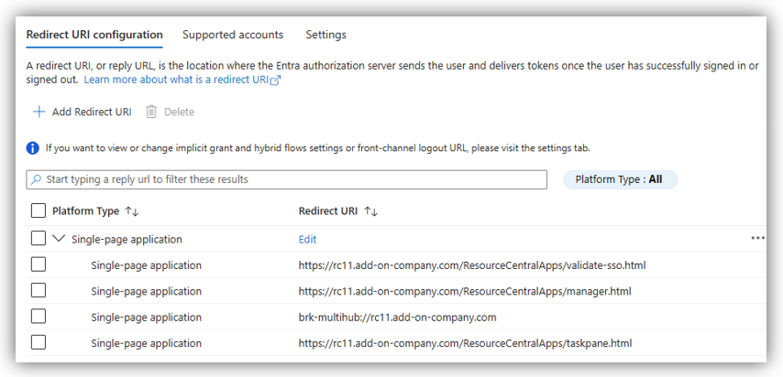Open the Platform Type : All filter
This screenshot has width=783, height=377.
click(x=619, y=179)
